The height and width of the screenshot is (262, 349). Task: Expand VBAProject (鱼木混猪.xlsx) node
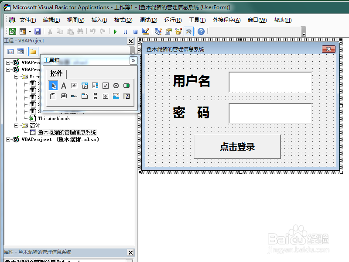coord(8,139)
